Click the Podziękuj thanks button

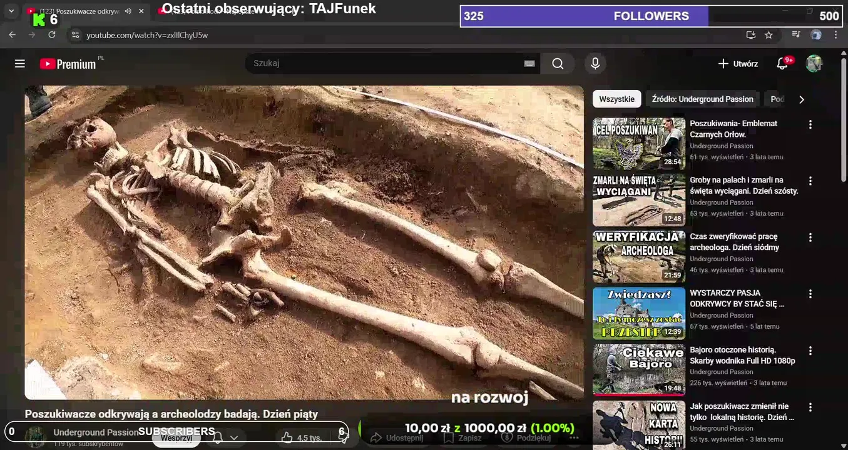coord(527,437)
